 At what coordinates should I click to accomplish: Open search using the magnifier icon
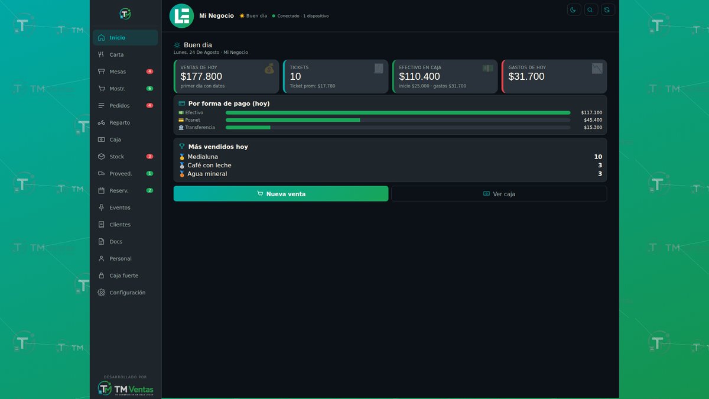tap(591, 9)
